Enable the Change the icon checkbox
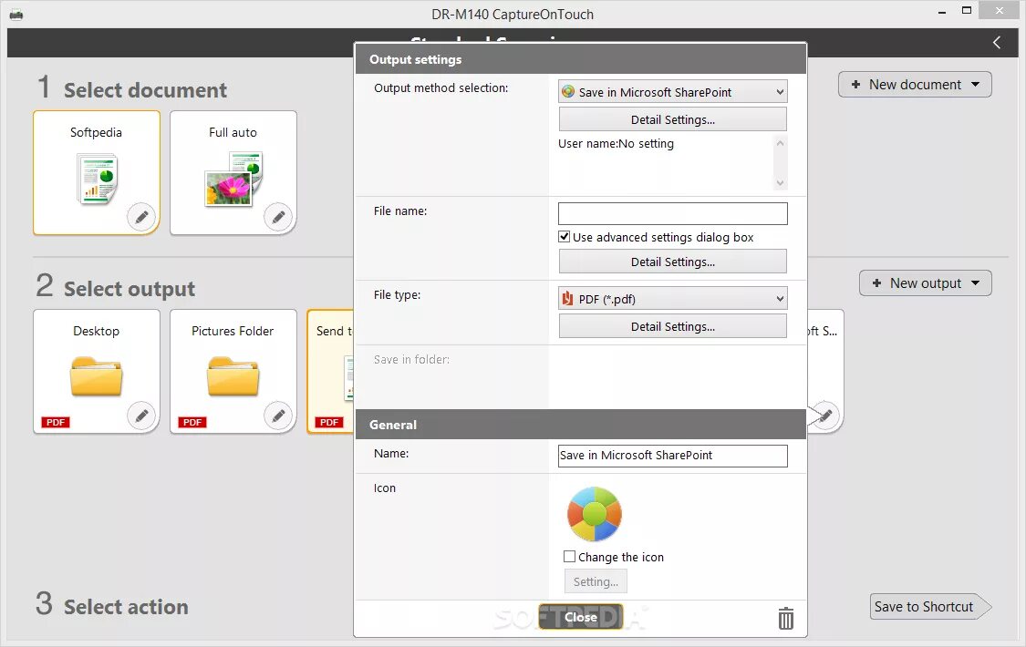 pos(569,556)
